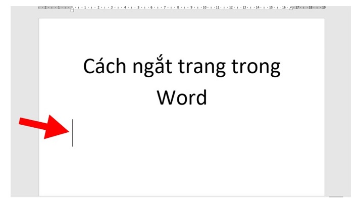Viewport: 360px width, 204px height.
Task: Click at the blinking text cursor position
Action: pyautogui.click(x=73, y=133)
